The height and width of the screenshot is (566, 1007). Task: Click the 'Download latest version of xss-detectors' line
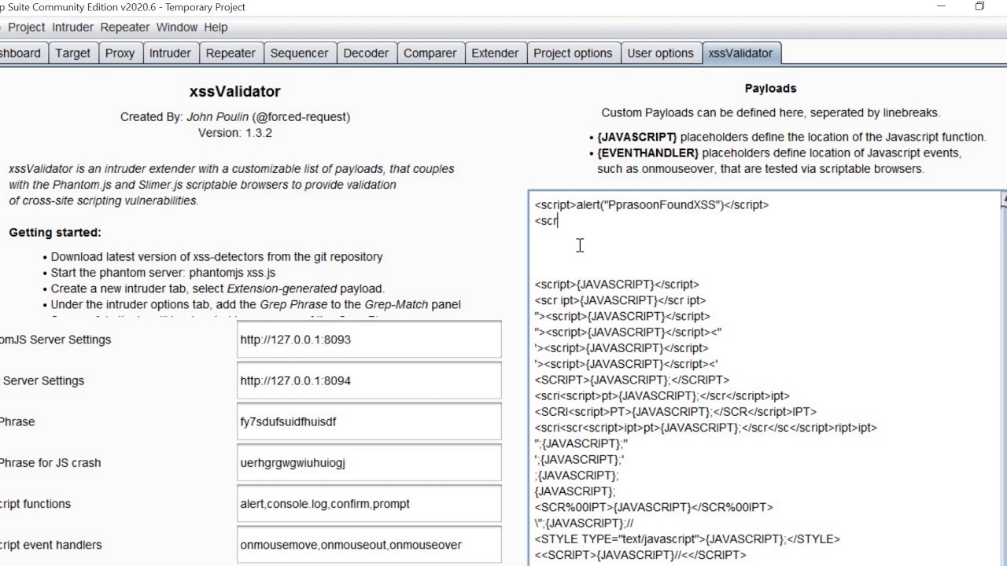(216, 256)
